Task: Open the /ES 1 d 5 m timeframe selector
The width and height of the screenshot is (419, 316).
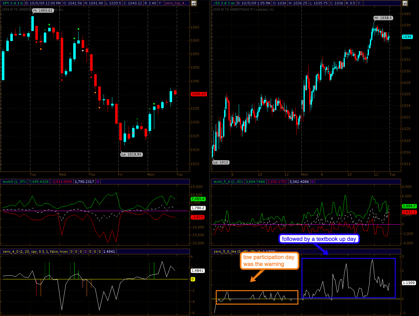Action: pyautogui.click(x=224, y=3)
